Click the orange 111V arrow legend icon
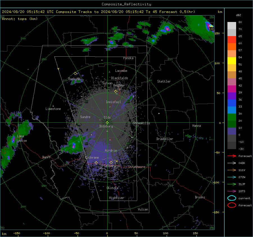 (x=232, y=170)
